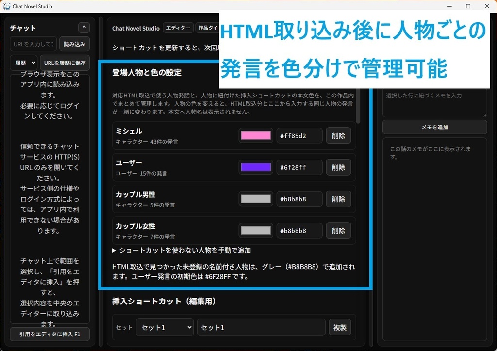This screenshot has height=351, width=497.
Task: Maximize the Chat Novel Studio window
Action: click(468, 6)
